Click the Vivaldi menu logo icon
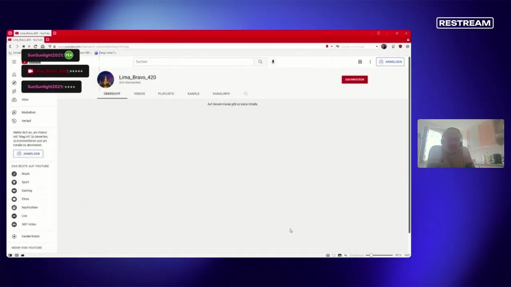The width and height of the screenshot is (511, 287). (10, 33)
